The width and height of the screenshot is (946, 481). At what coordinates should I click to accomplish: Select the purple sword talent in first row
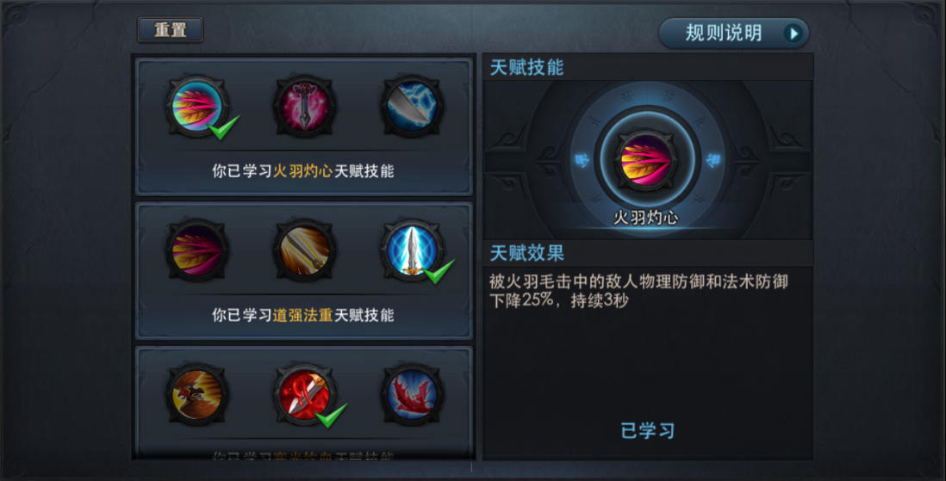tap(304, 107)
